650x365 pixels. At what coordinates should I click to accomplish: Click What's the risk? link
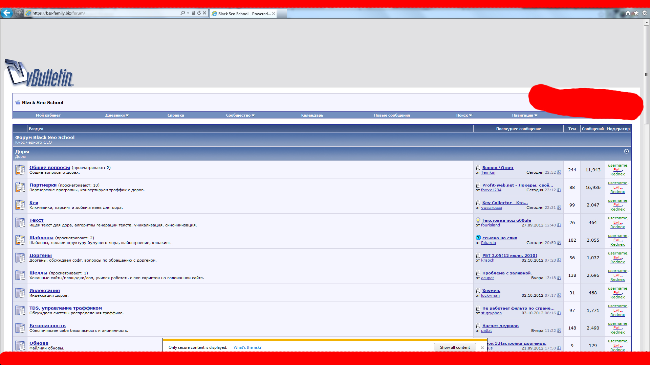tap(247, 347)
